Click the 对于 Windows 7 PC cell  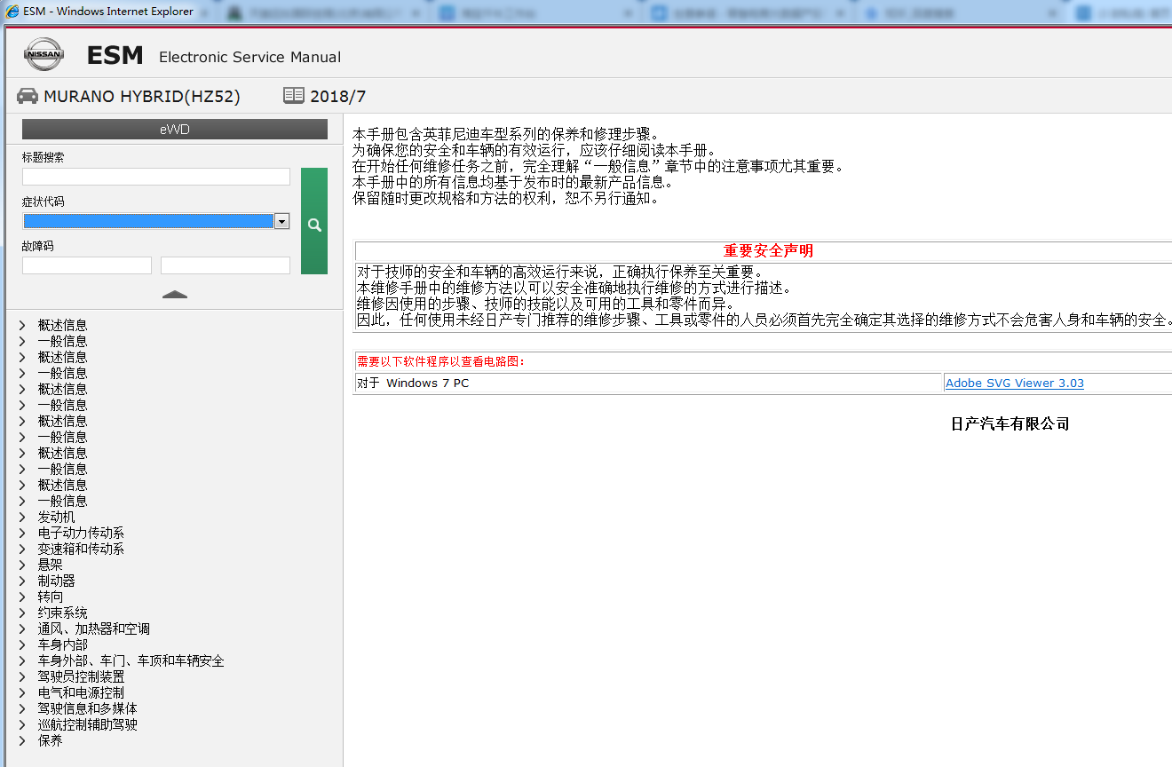648,383
